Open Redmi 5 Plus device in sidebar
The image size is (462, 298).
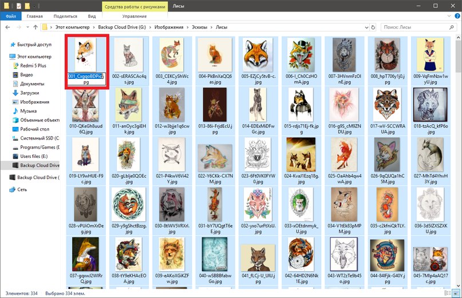coord(33,65)
